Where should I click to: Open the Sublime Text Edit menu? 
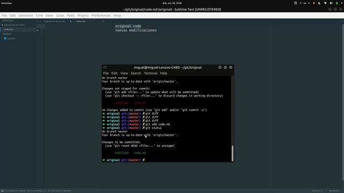coord(12,16)
